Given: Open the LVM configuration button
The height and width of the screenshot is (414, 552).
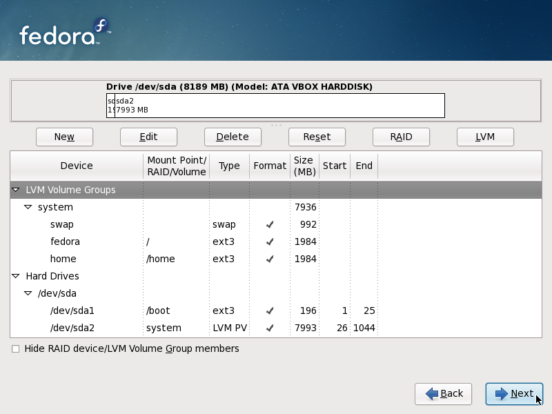Looking at the screenshot, I should [485, 137].
